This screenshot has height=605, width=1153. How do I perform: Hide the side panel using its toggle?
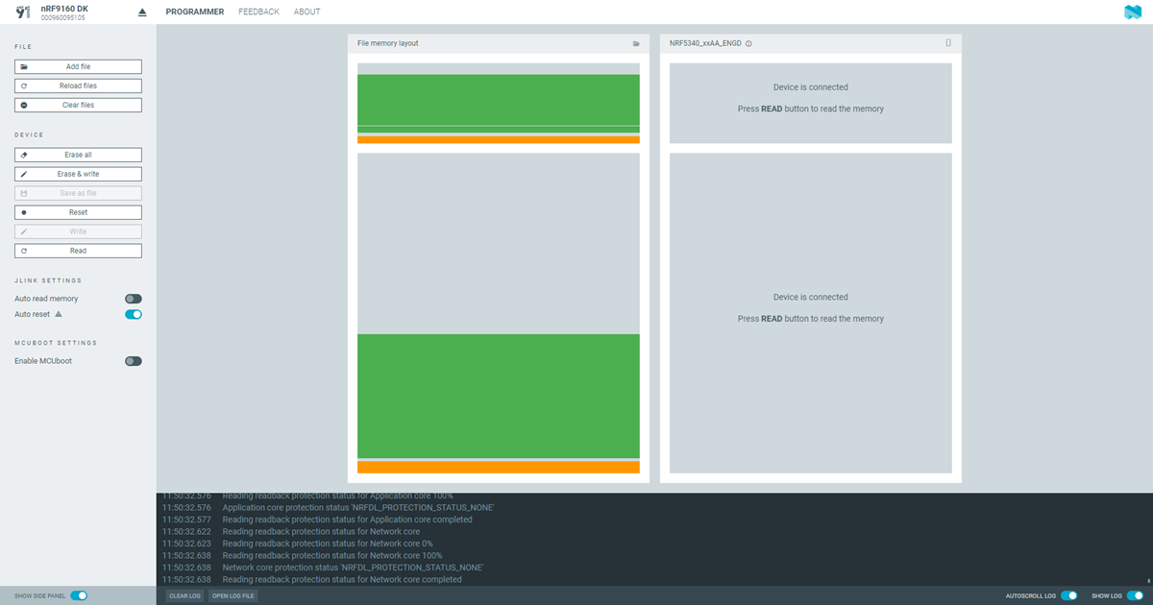pos(79,595)
